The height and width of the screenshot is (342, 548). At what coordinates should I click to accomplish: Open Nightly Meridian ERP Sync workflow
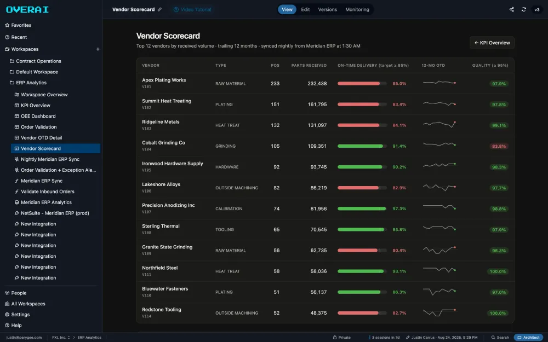47,159
